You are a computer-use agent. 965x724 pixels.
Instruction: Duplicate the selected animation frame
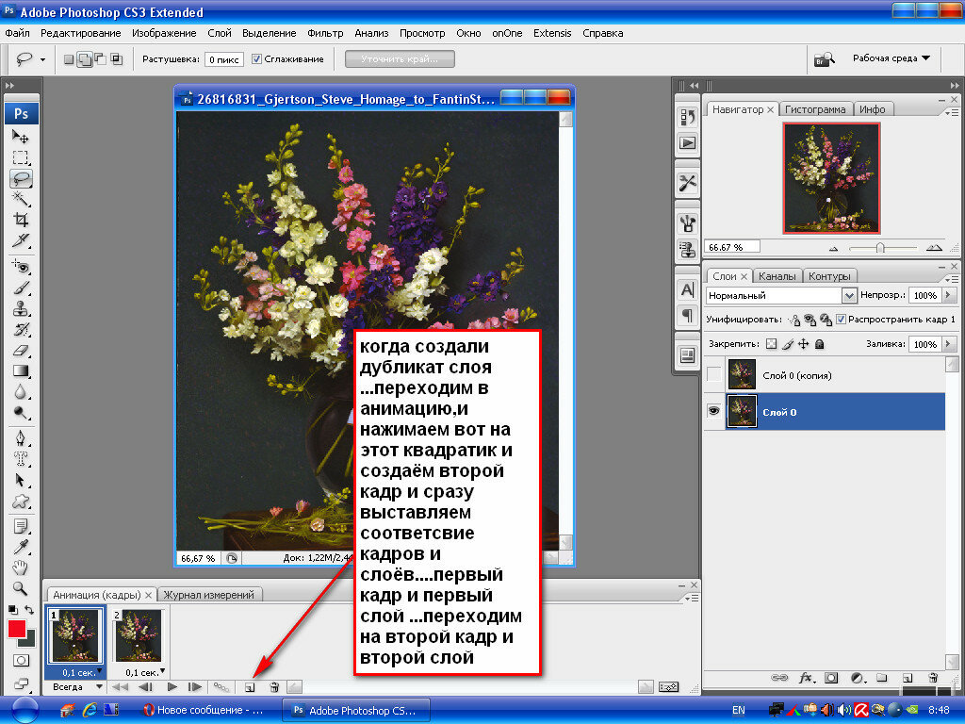[250, 687]
